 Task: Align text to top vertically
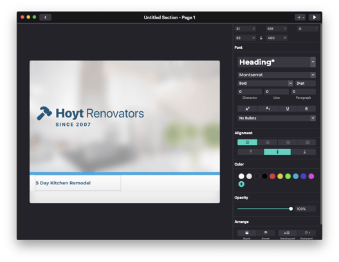[x=251, y=152]
